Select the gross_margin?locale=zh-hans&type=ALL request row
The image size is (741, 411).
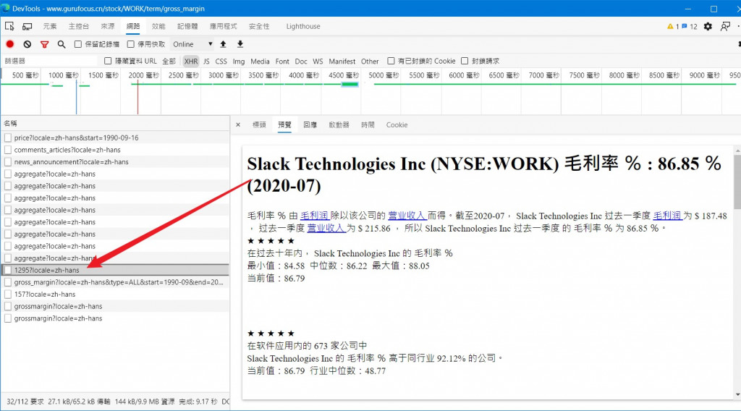click(115, 282)
